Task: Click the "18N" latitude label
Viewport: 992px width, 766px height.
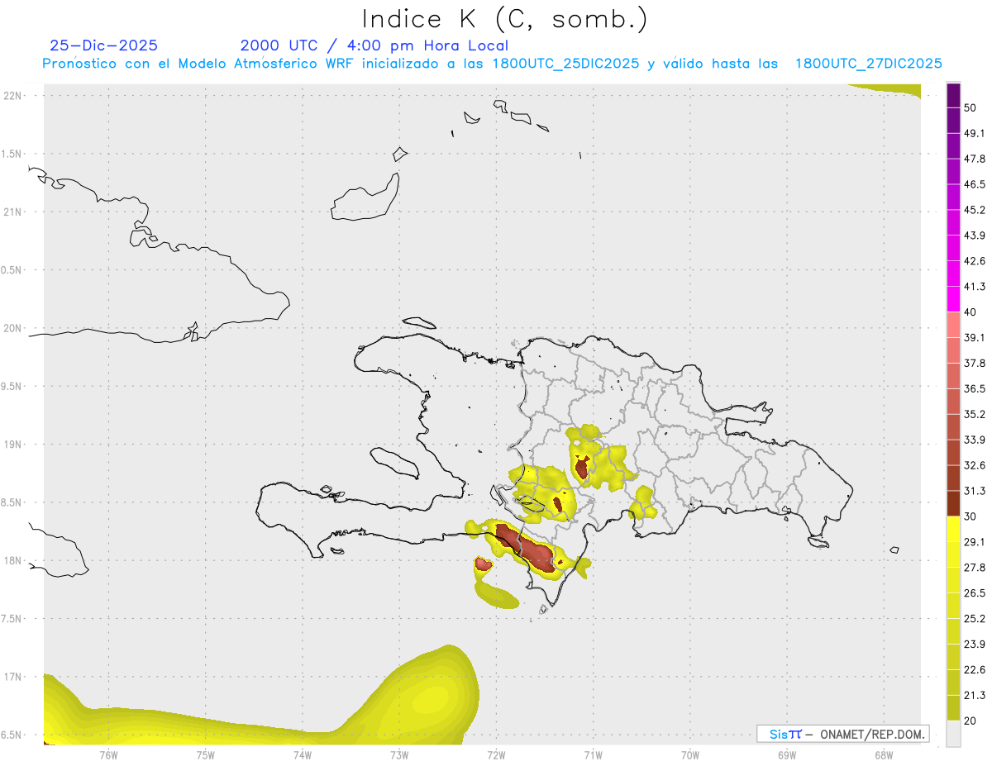Action: pos(12,561)
